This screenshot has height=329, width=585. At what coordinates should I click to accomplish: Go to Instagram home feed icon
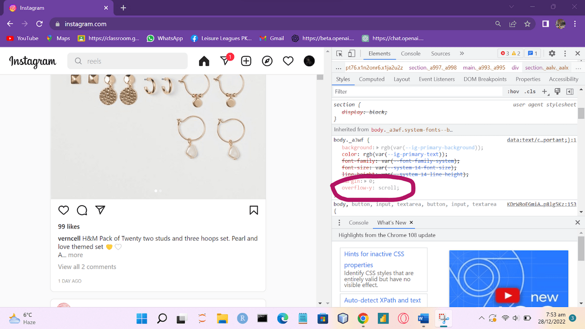click(204, 61)
